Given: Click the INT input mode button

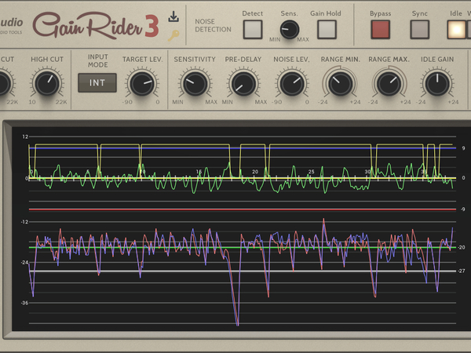Looking at the screenshot, I should (x=97, y=82).
